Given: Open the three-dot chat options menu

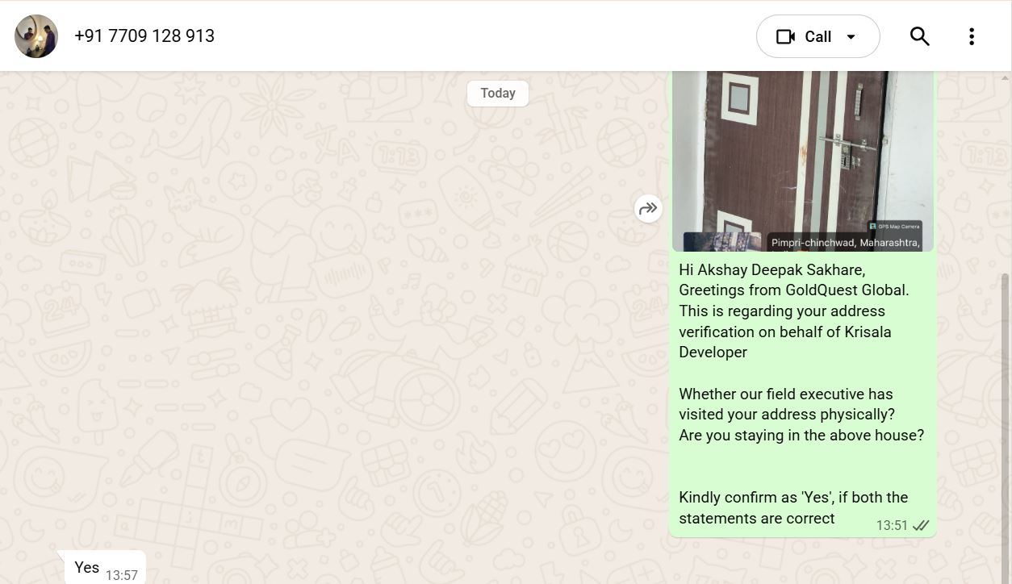Looking at the screenshot, I should tap(971, 36).
